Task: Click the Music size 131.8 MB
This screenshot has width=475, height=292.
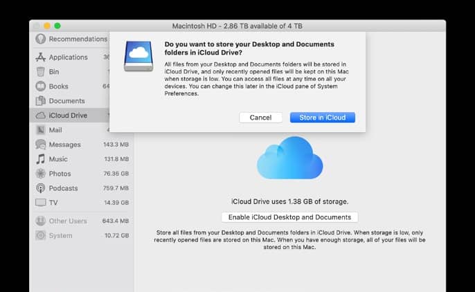Action: pyautogui.click(x=116, y=159)
